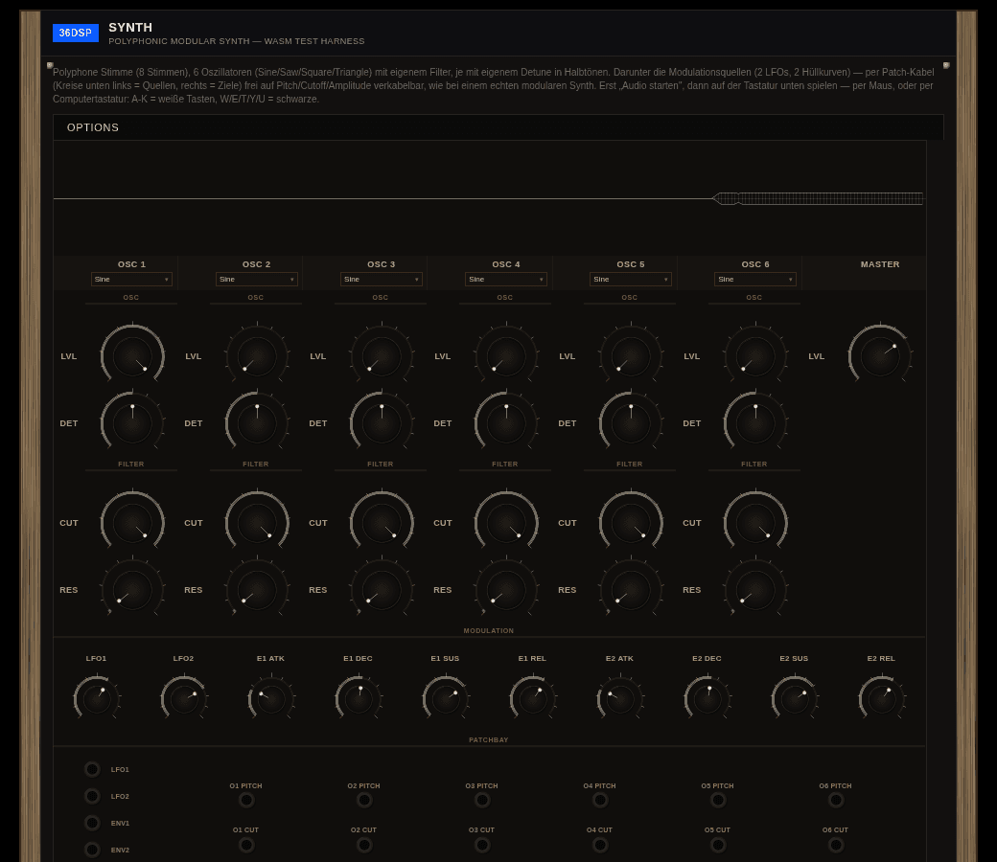Click the ENV1 source patch jack

pyautogui.click(x=92, y=823)
